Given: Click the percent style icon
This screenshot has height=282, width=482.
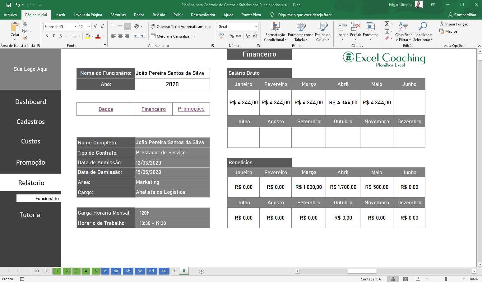Looking at the screenshot, I should coord(232,36).
